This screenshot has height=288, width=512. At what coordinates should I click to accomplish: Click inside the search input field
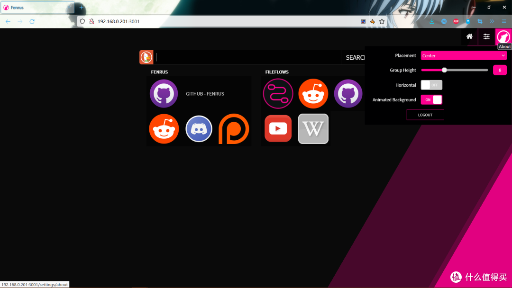[x=247, y=57]
